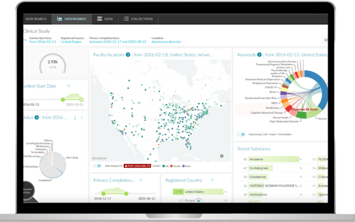Click the Terminated label in Status pie
355x222 pixels.
click(37, 152)
